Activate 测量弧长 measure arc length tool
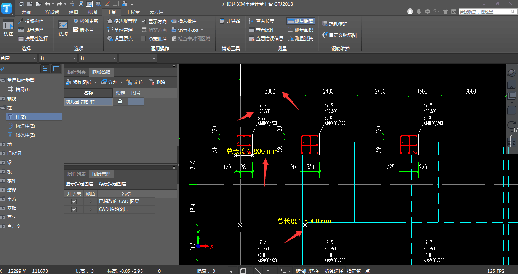Viewport: 518px width, 274px height. (x=301, y=38)
